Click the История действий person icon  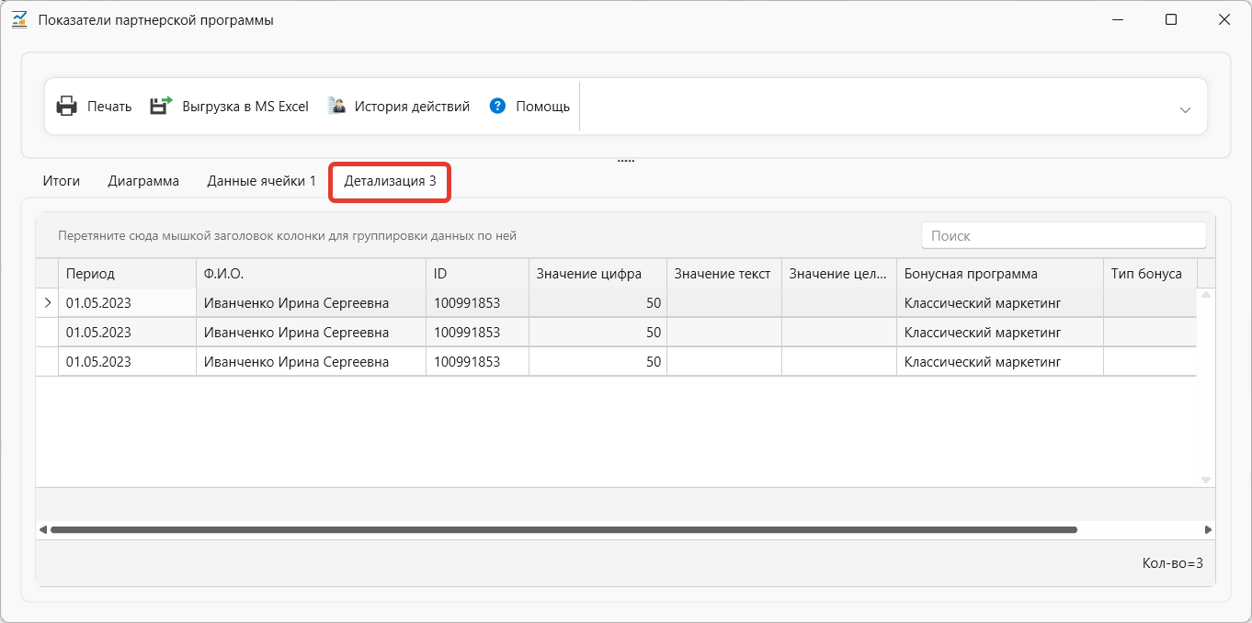click(x=336, y=106)
